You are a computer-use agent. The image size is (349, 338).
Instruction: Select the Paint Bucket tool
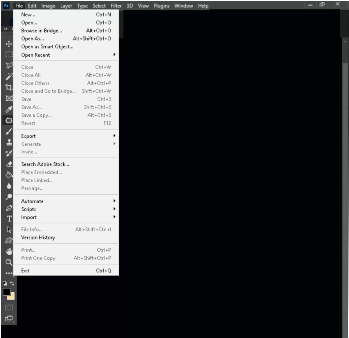tap(9, 175)
